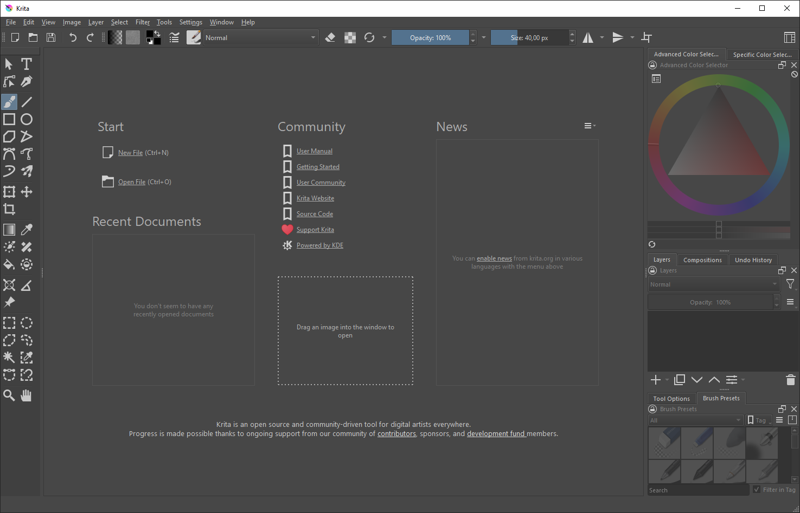This screenshot has width=800, height=513.
Task: Click the brush preset Search field
Action: [x=699, y=490]
